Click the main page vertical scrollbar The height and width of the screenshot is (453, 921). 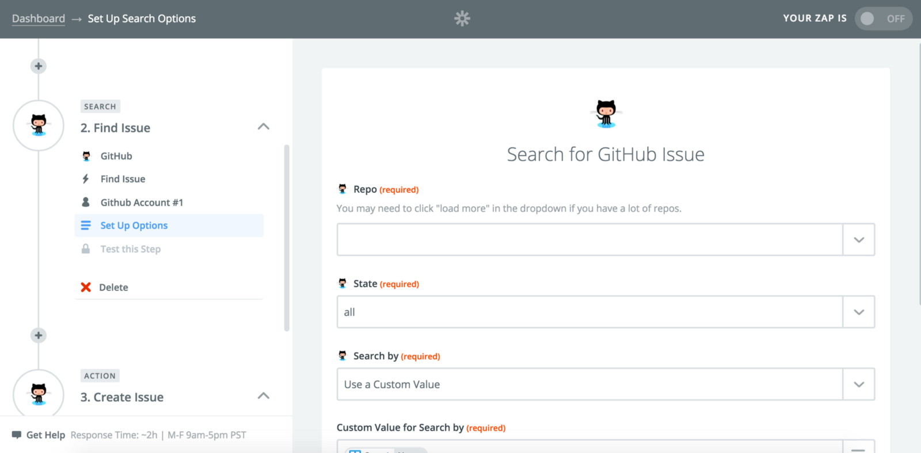coord(919,173)
